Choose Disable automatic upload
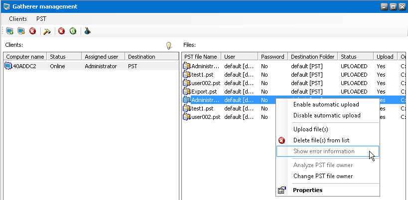 326,115
